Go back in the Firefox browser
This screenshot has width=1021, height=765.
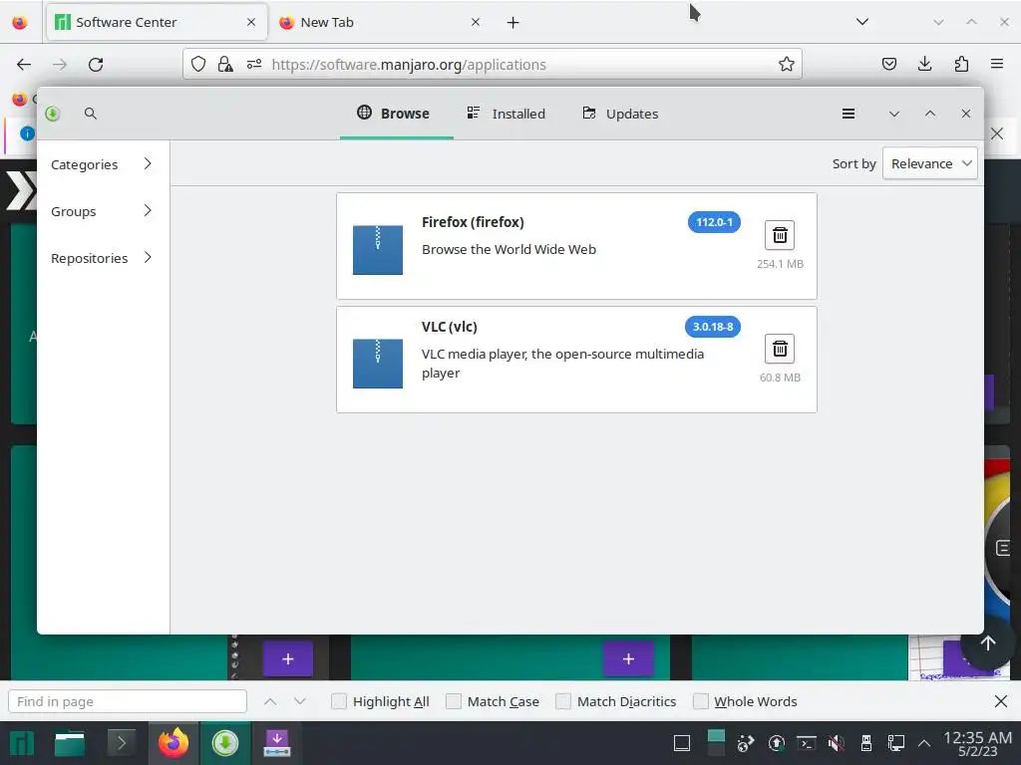click(x=24, y=65)
